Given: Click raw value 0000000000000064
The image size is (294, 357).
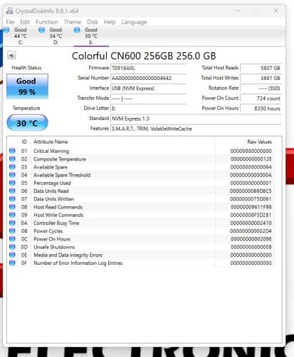Looking at the screenshot, I should tap(251, 167).
